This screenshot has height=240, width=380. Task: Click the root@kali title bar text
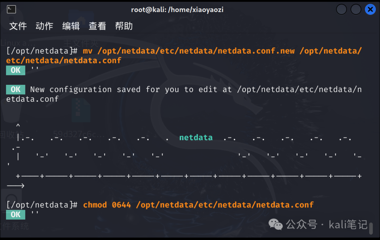click(x=177, y=10)
